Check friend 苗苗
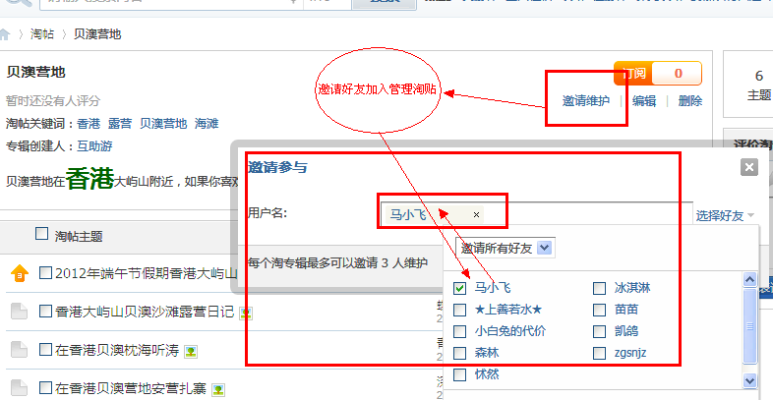 click(x=600, y=310)
